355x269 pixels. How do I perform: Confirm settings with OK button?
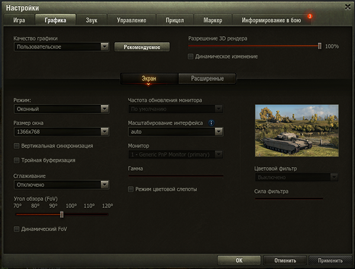(239, 260)
